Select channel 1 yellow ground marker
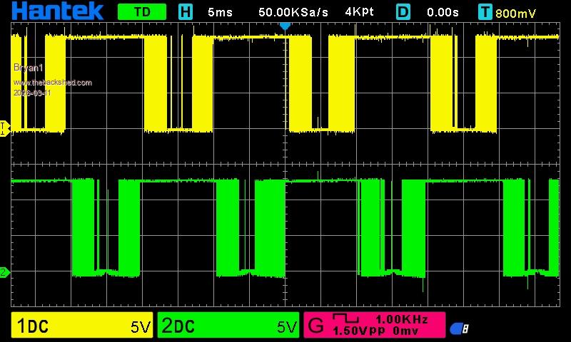Screen dimensions: 571x342 (x=4, y=128)
